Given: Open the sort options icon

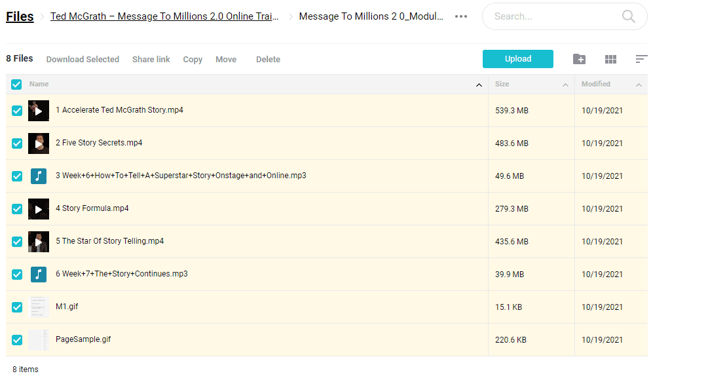Looking at the screenshot, I should click(641, 59).
